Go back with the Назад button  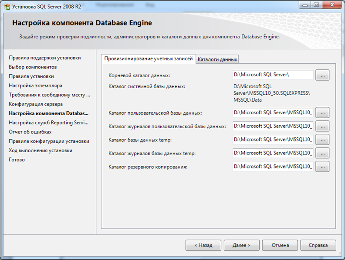click(x=203, y=245)
